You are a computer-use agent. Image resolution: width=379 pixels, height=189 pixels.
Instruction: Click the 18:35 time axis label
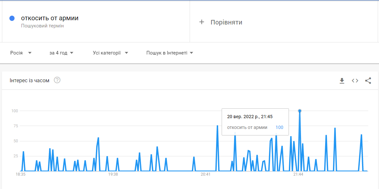click(21, 175)
